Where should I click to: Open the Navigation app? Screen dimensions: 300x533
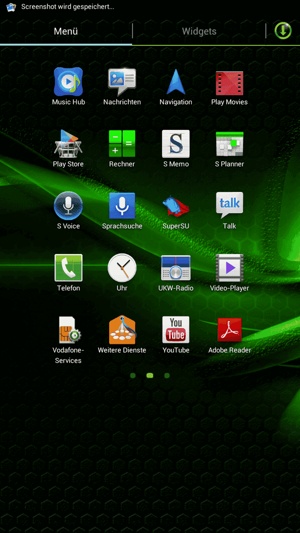click(176, 82)
